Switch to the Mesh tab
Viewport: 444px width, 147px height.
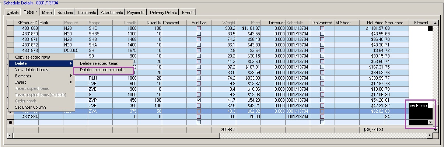point(47,13)
